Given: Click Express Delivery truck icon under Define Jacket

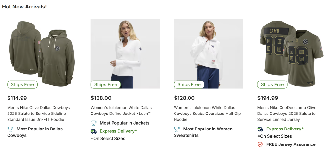Looking at the screenshot, I should tap(94, 131).
